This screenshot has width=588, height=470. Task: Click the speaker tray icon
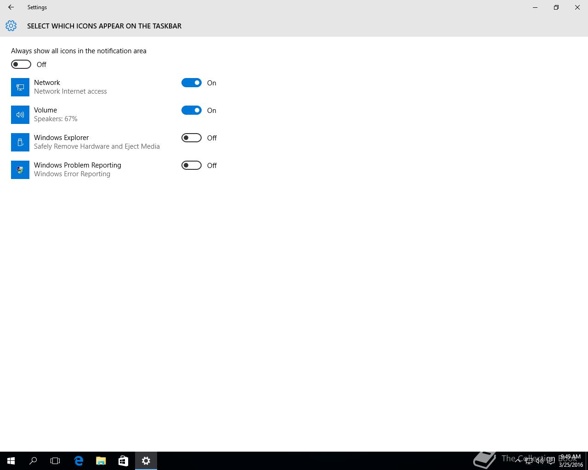(x=540, y=461)
